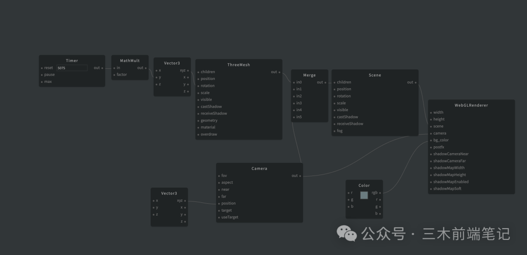Click the Color node's rgb output port

380,193
